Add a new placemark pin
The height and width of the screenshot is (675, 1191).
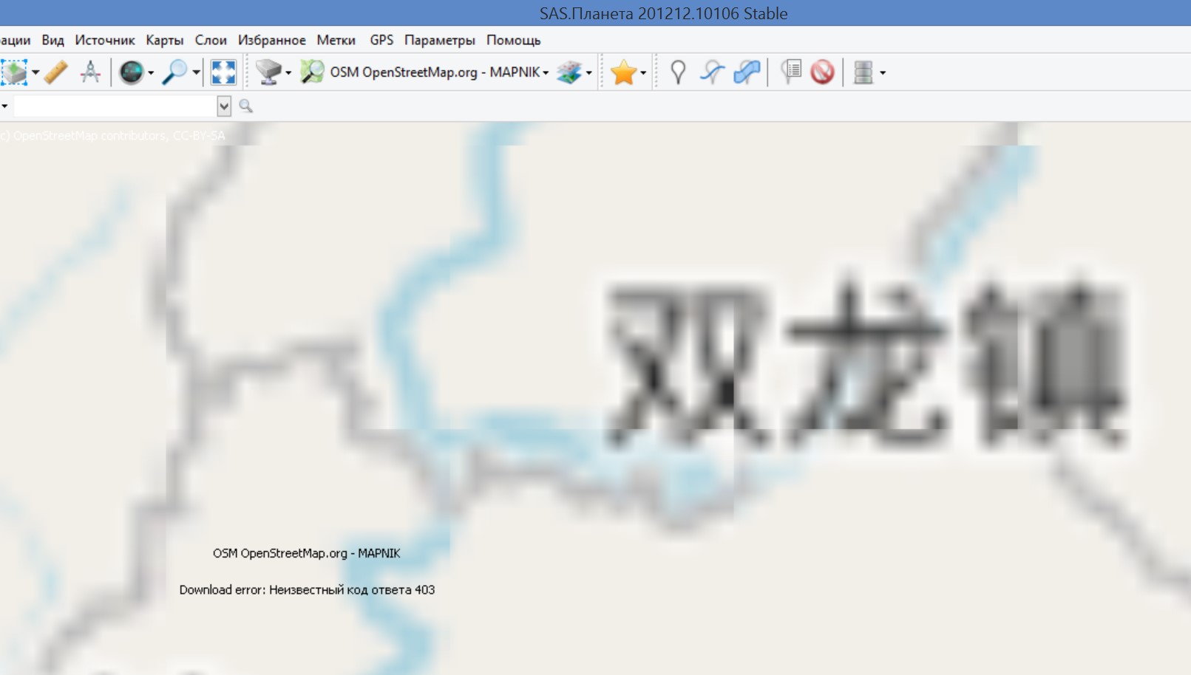(677, 72)
